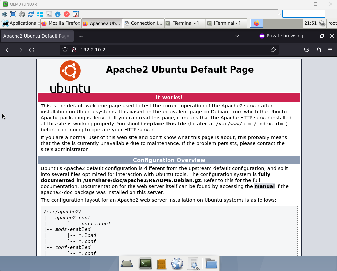Expand the list all tabs chevron
The image size is (337, 271).
click(237, 36)
